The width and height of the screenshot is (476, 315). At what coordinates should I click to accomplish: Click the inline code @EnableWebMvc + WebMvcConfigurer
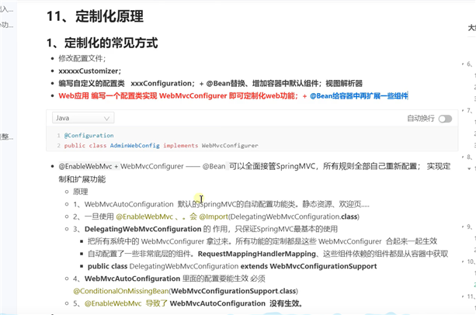pos(121,166)
